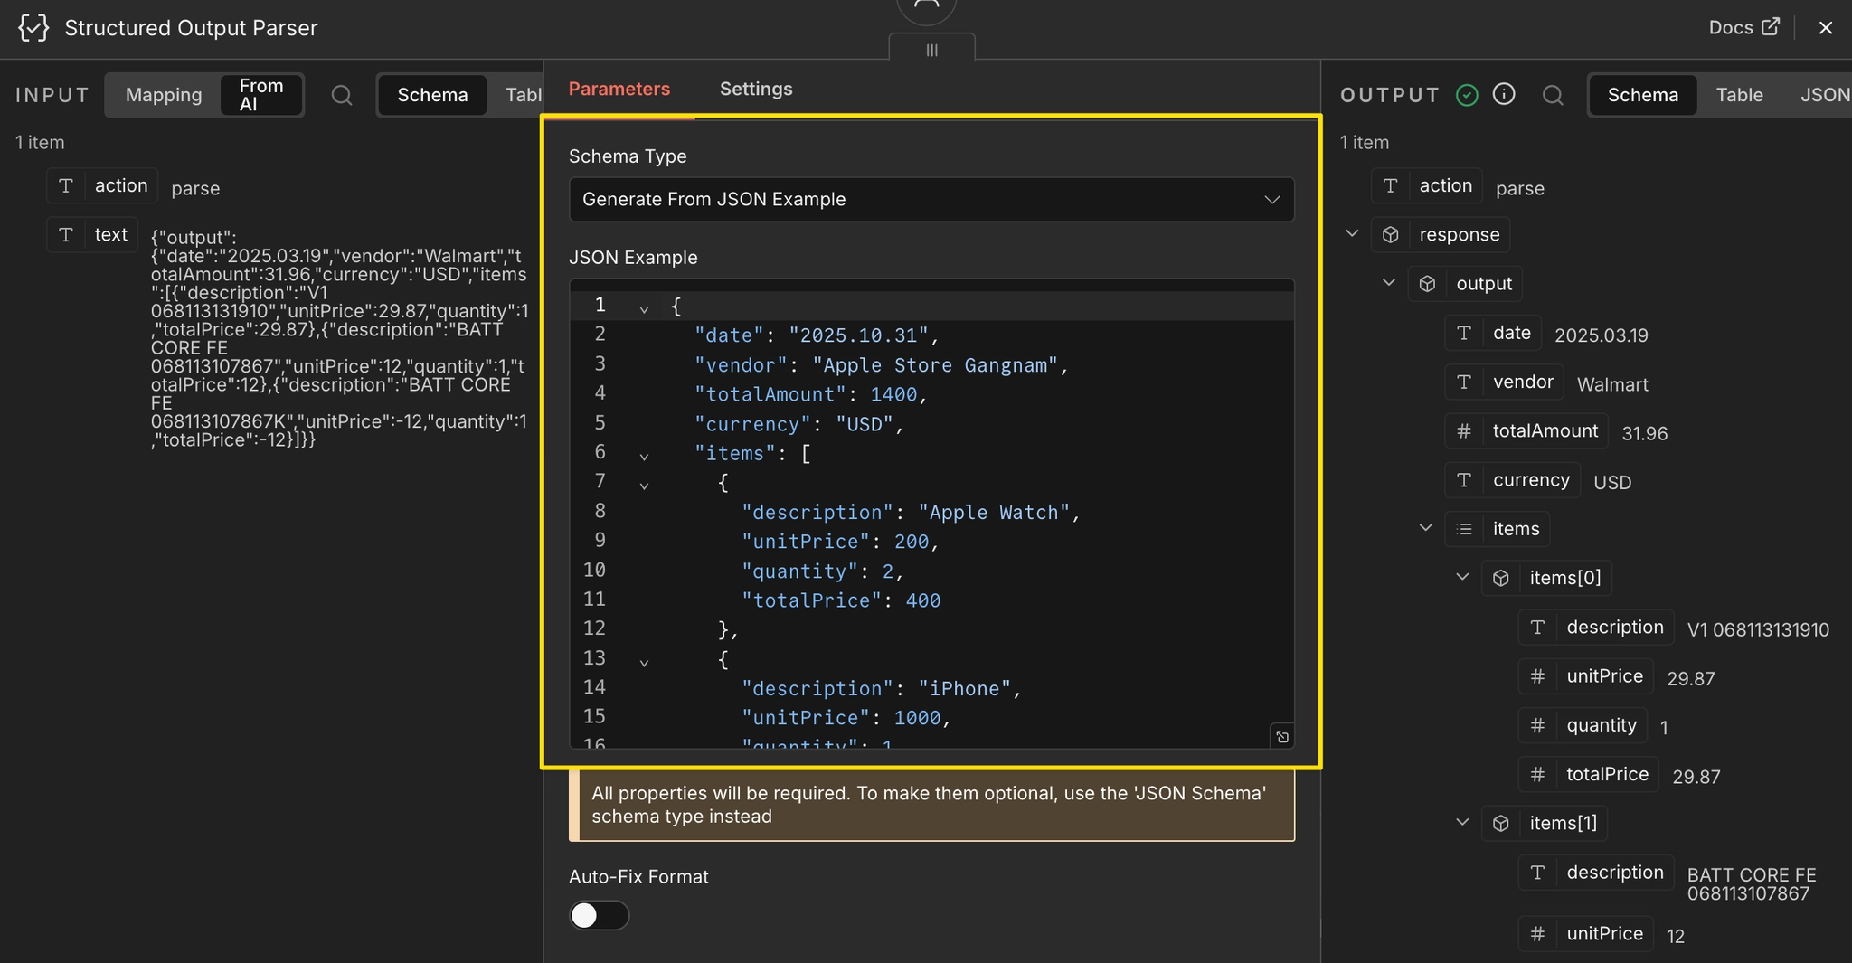Click the quantity pill under items[0]
The height and width of the screenshot is (963, 1852).
pyautogui.click(x=1583, y=724)
